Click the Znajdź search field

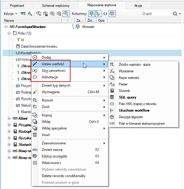(x=157, y=14)
